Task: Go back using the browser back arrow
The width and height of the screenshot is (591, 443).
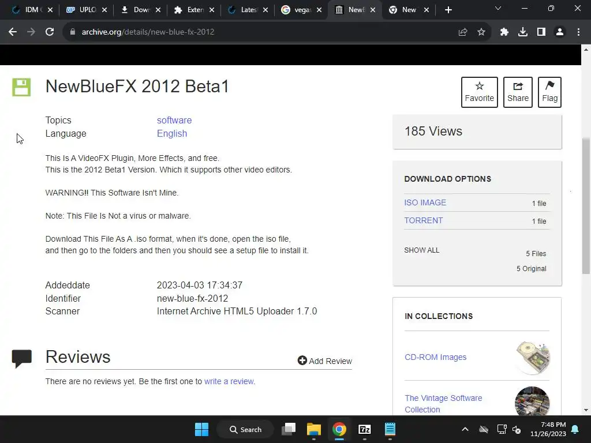Action: (x=13, y=32)
